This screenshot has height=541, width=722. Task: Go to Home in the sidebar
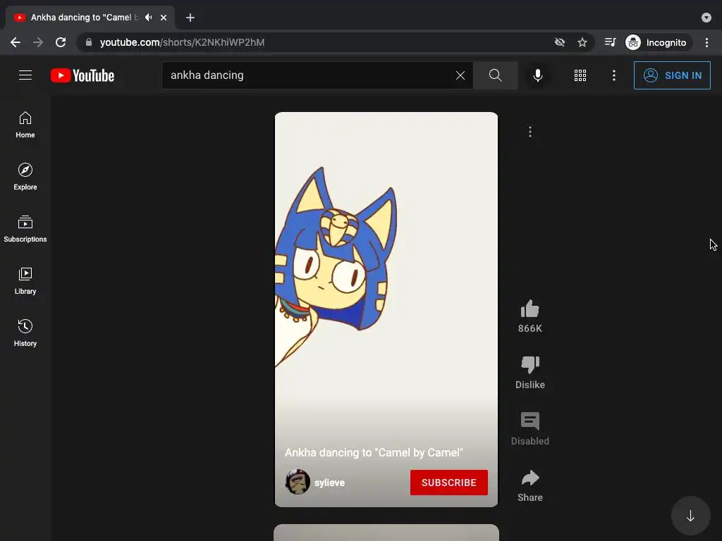pyautogui.click(x=25, y=125)
